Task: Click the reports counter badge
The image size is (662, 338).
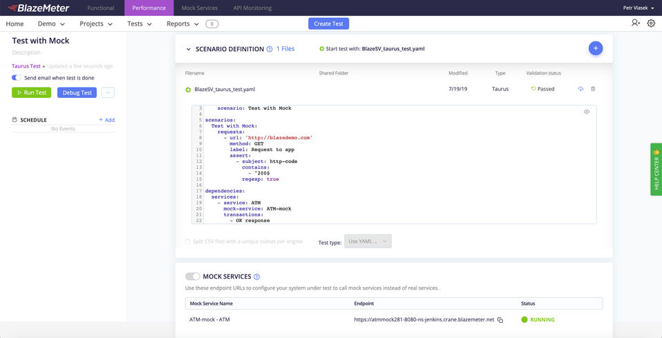Action: click(x=212, y=24)
